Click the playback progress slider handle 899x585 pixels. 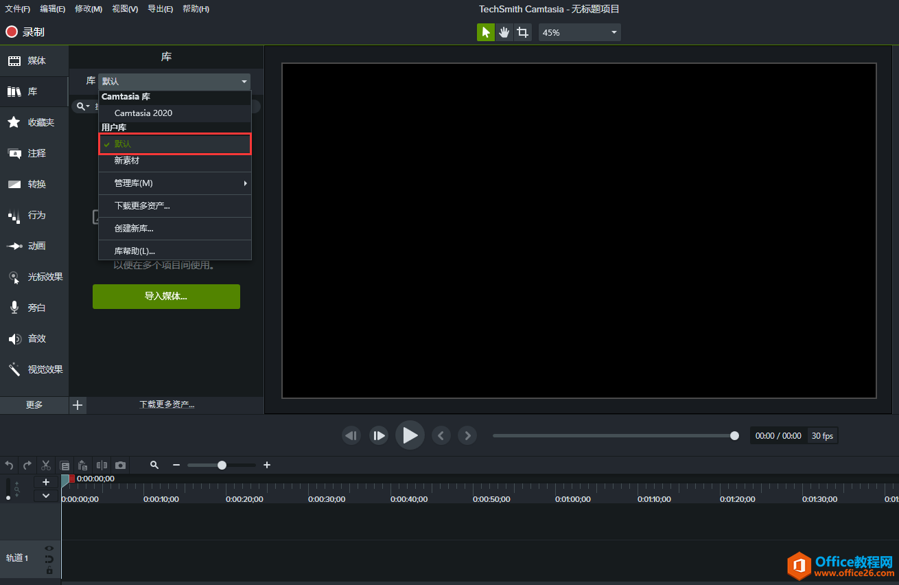coord(734,435)
